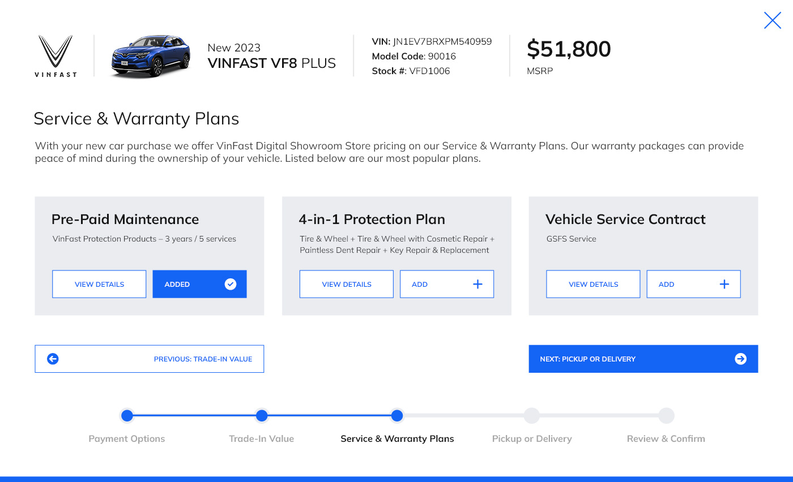This screenshot has height=482, width=793.
Task: View details of Vehicle Service Contract
Action: click(593, 284)
